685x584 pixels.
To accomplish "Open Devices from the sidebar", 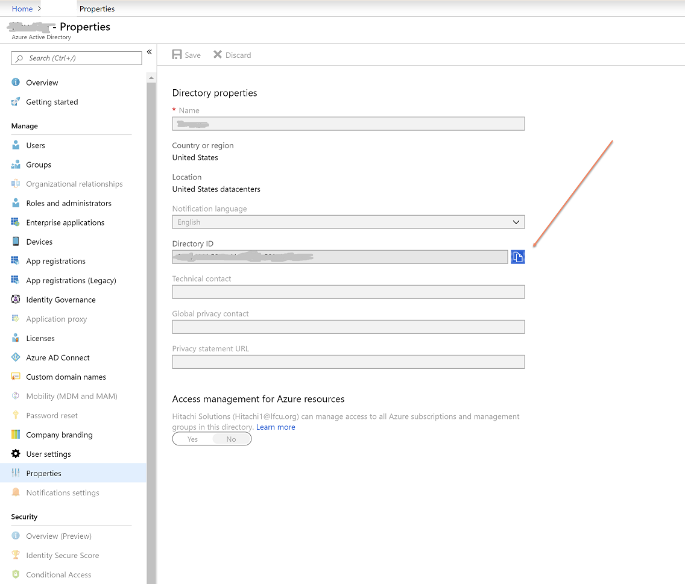I will click(x=16, y=242).
